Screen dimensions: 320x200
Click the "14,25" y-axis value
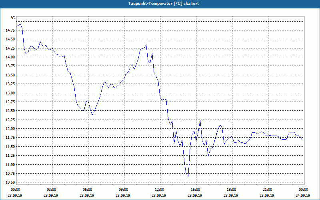pos(10,48)
